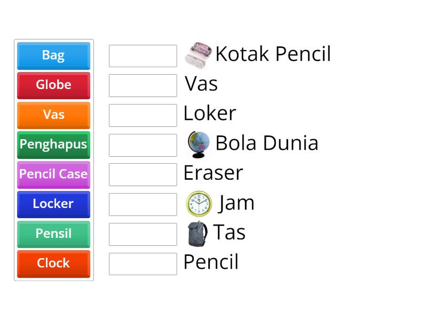Click the answer box next to Vas
The width and height of the screenshot is (427, 320).
[143, 85]
